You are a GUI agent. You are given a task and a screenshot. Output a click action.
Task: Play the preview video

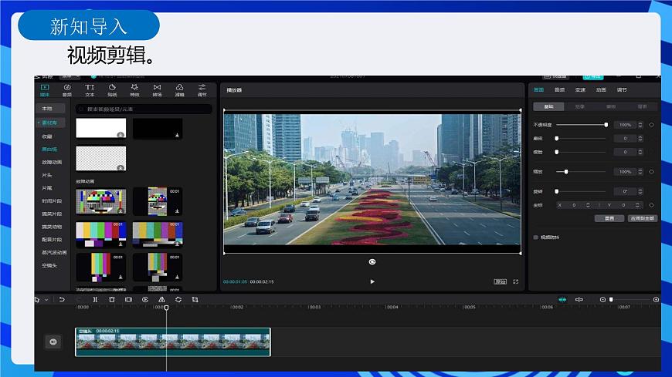pos(372,281)
